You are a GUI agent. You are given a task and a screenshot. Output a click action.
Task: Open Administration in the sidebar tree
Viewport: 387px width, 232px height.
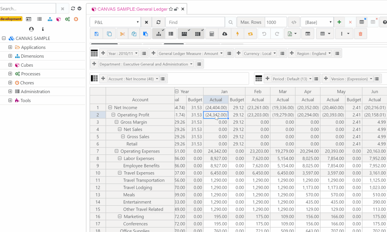tap(35, 92)
